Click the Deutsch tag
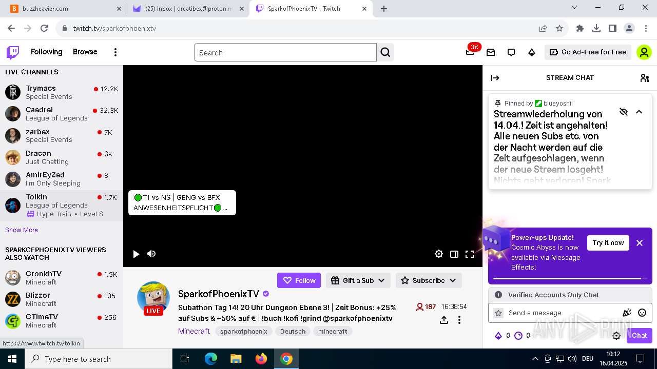 [293, 332]
